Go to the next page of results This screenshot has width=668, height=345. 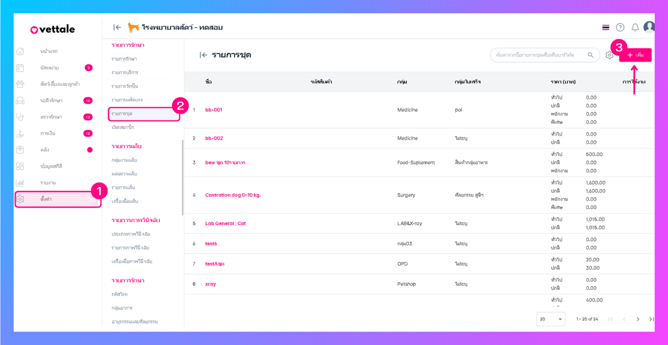(638, 319)
